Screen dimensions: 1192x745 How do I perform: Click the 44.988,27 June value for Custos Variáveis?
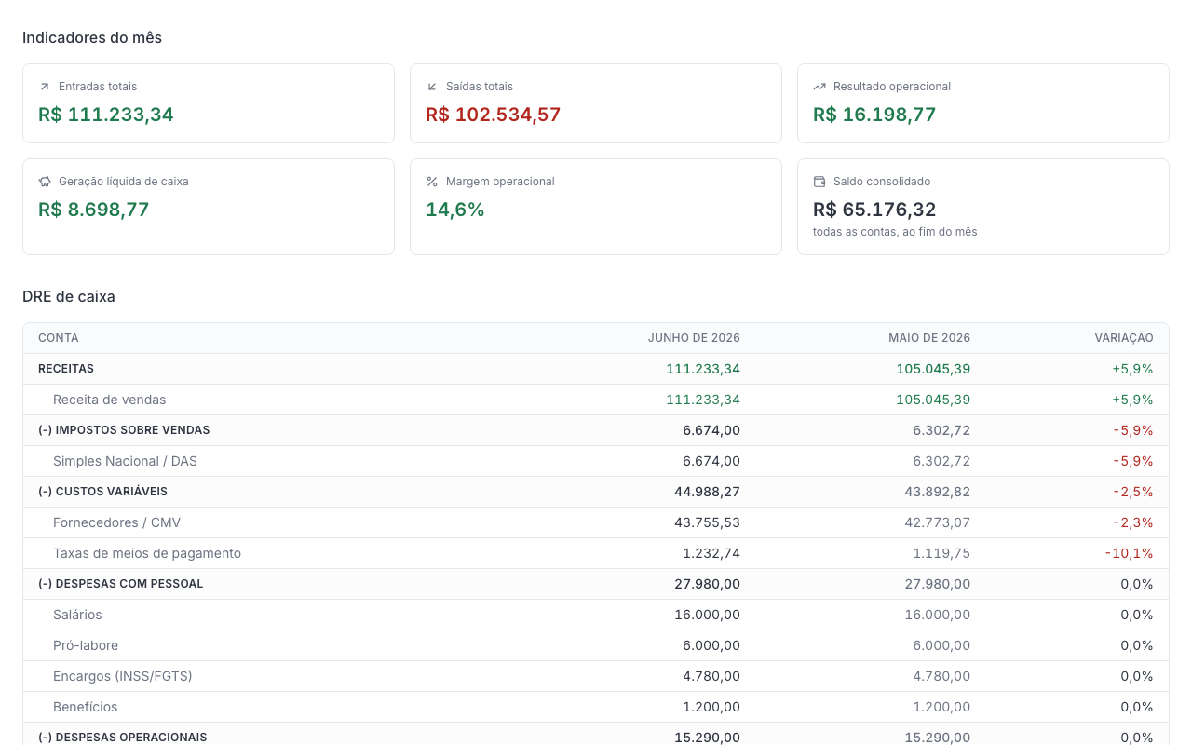coord(707,492)
